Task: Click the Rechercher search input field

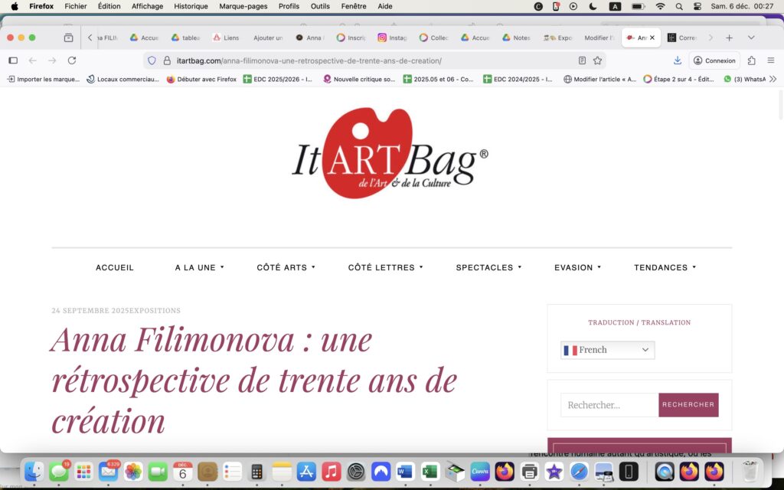Action: [609, 405]
